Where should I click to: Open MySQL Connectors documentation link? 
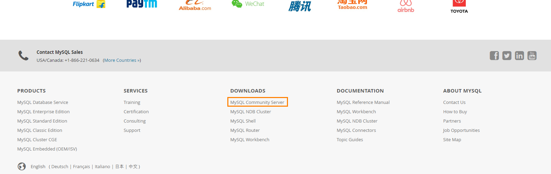click(x=356, y=130)
